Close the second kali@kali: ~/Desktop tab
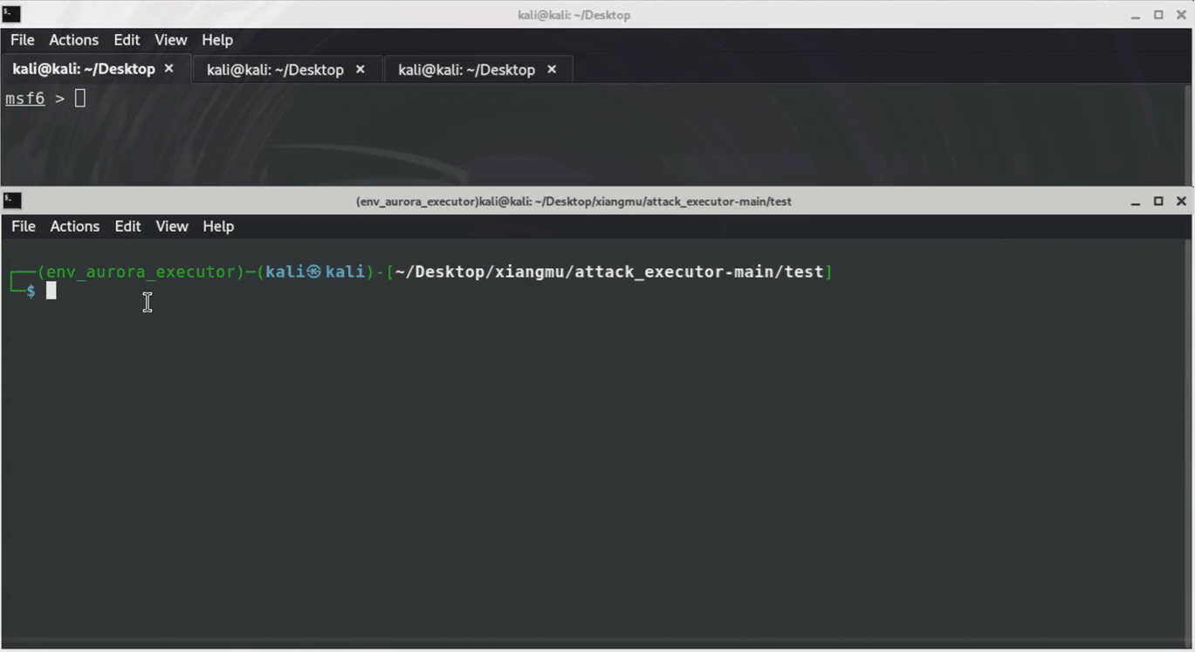Image resolution: width=1195 pixels, height=652 pixels. click(360, 69)
